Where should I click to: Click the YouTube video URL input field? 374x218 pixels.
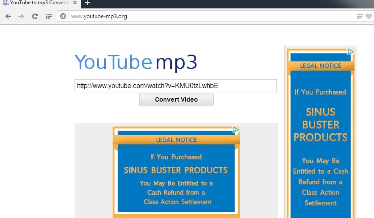tap(176, 86)
